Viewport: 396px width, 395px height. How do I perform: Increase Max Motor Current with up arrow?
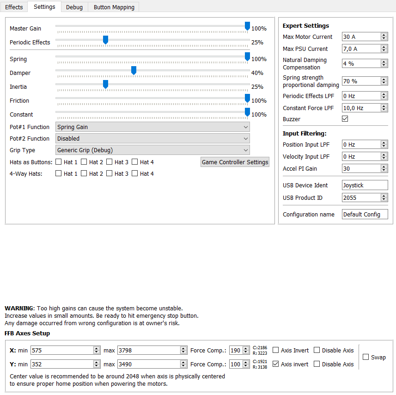point(384,35)
